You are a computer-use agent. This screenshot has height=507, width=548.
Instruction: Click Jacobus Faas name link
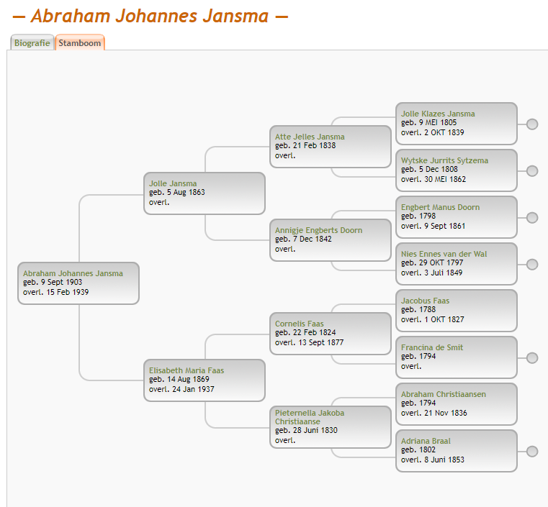click(x=426, y=301)
